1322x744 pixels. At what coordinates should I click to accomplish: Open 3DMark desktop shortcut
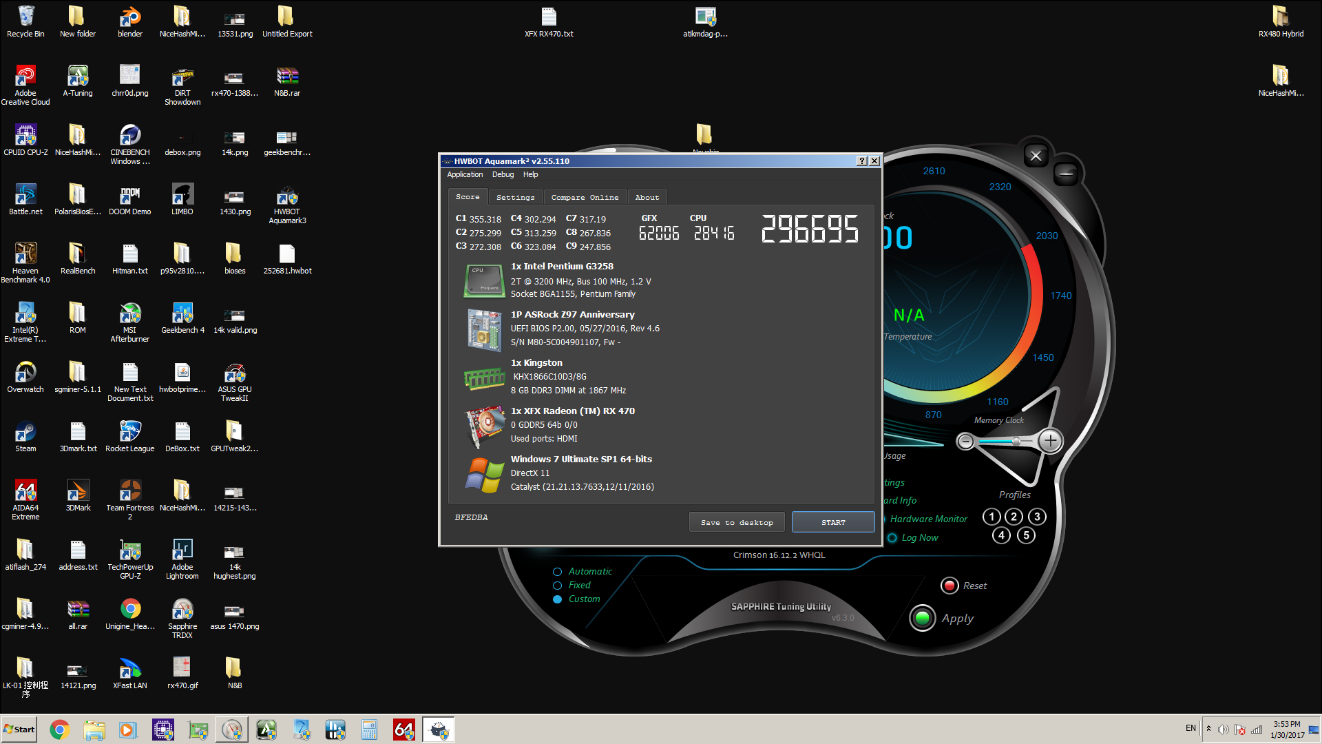point(78,495)
